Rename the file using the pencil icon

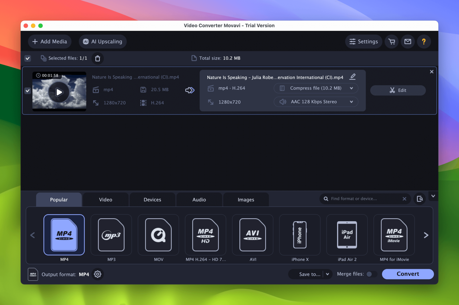(353, 77)
